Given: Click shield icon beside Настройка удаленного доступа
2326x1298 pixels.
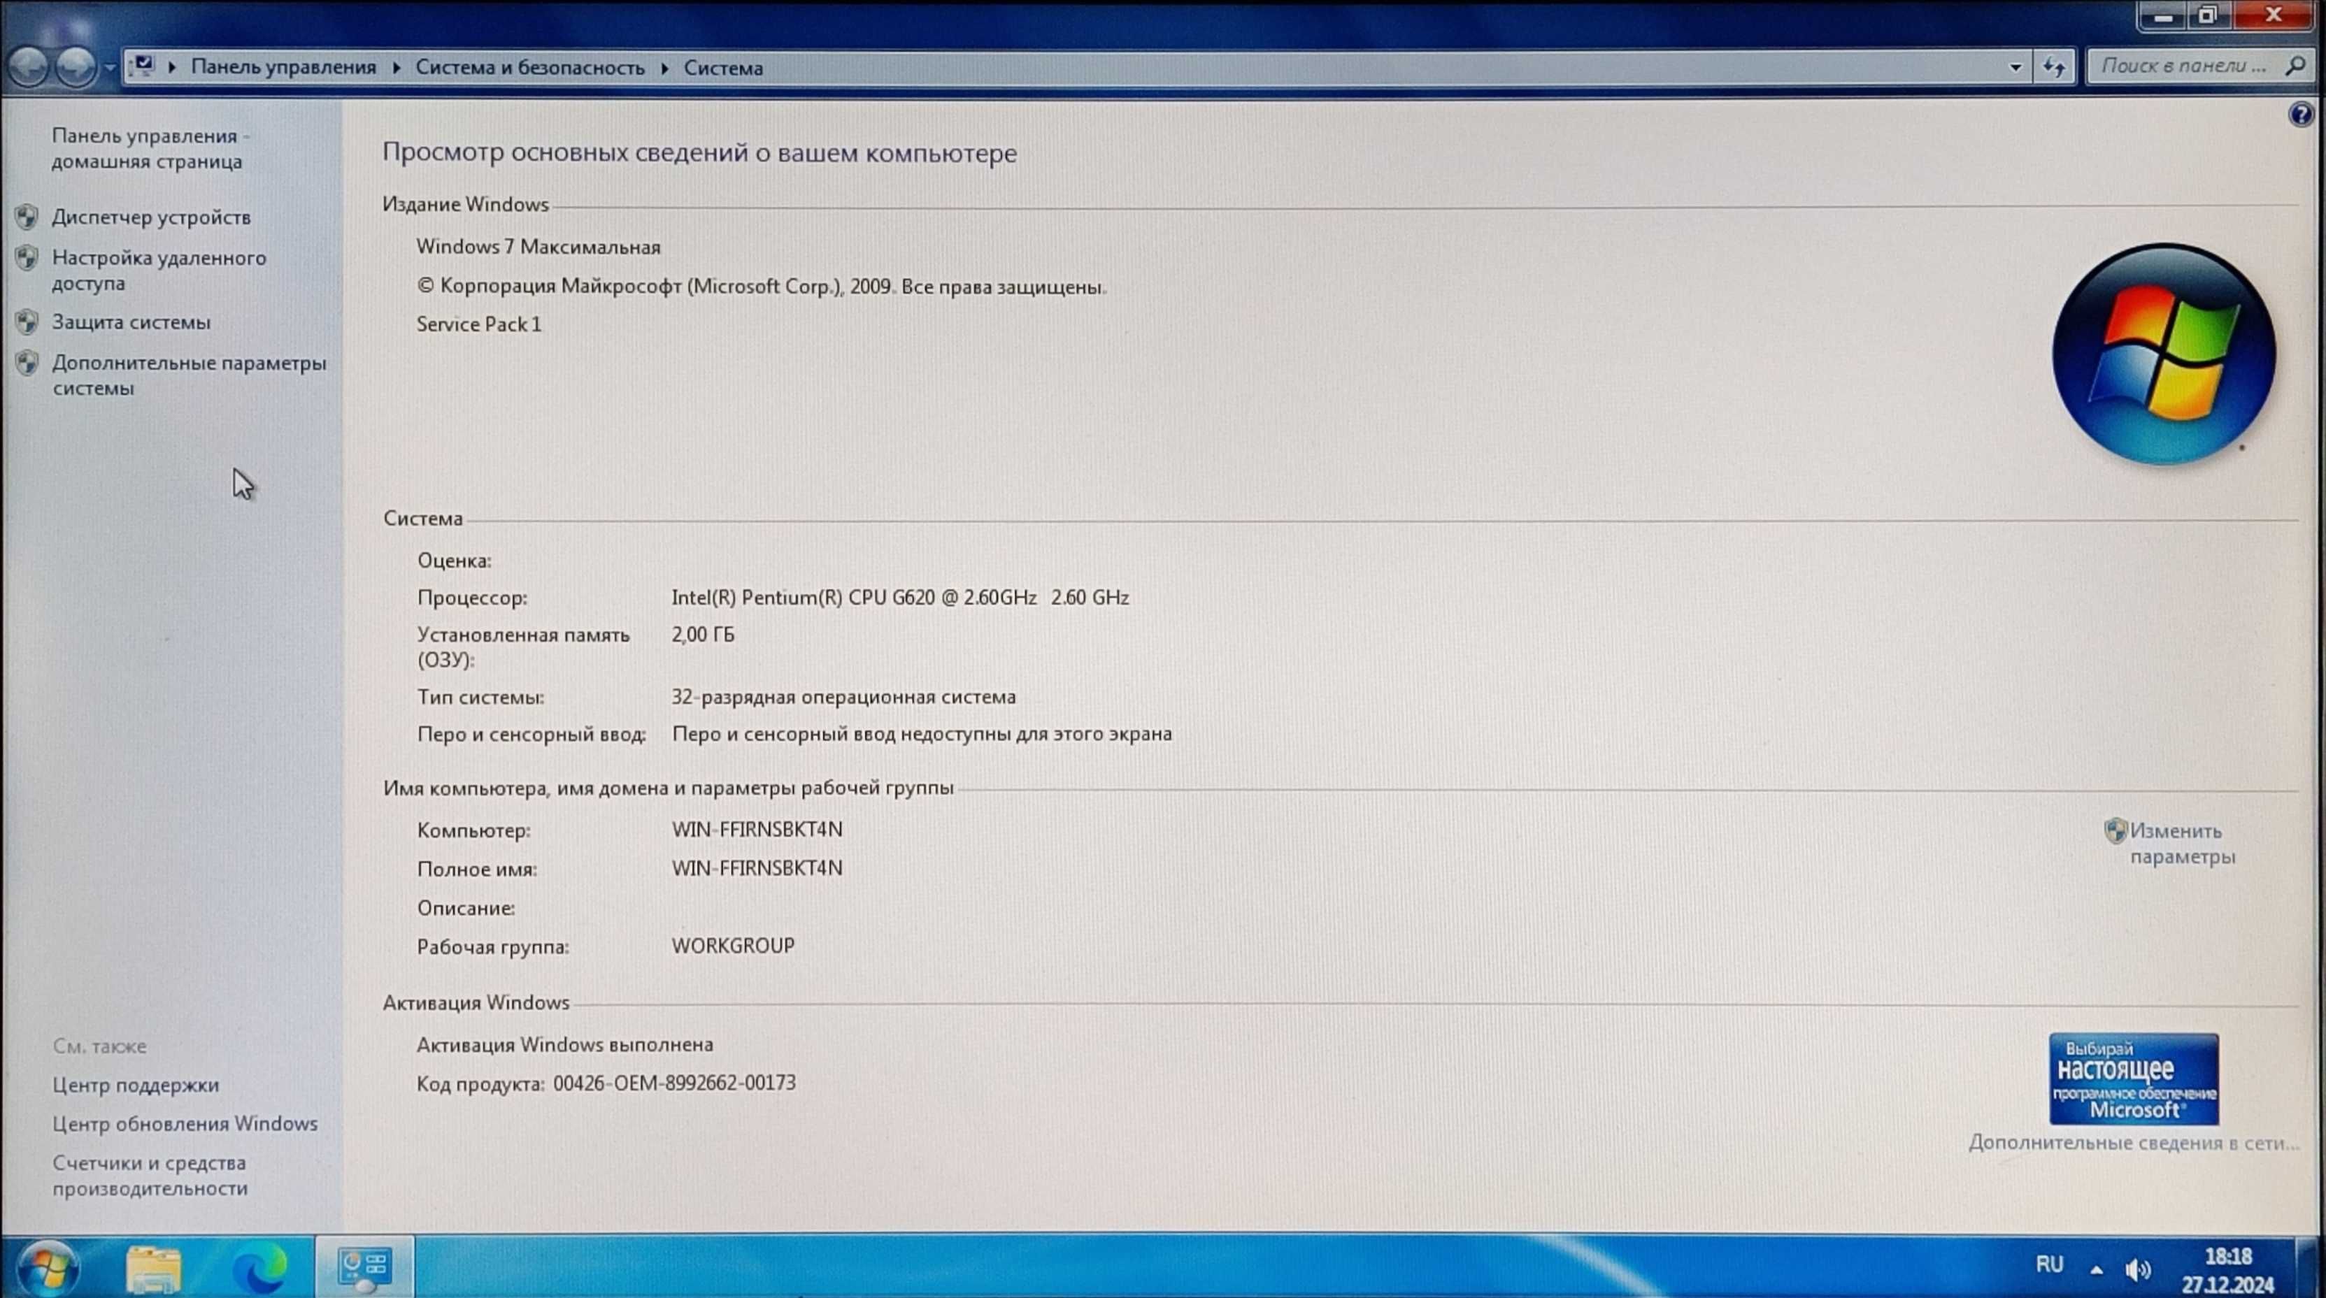Looking at the screenshot, I should 27,258.
